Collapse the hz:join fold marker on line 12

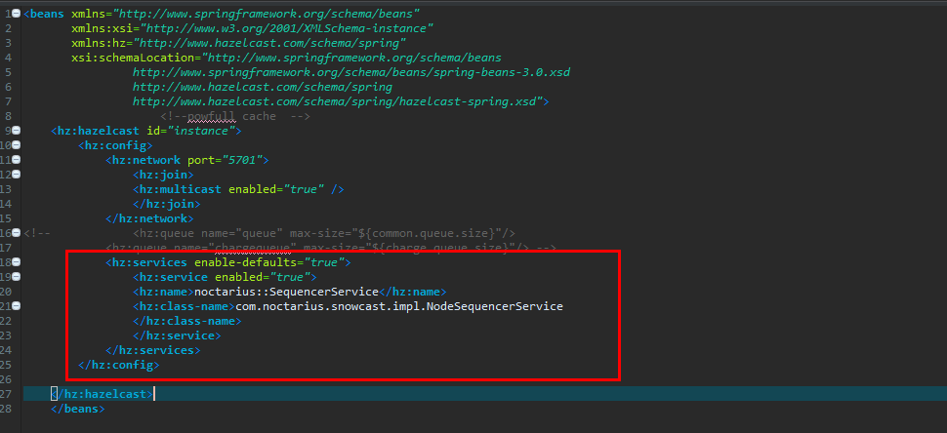pyautogui.click(x=16, y=175)
